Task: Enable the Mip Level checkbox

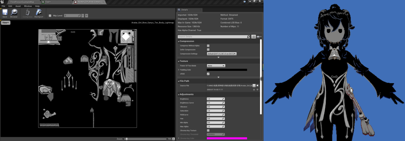Action: click(x=50, y=16)
